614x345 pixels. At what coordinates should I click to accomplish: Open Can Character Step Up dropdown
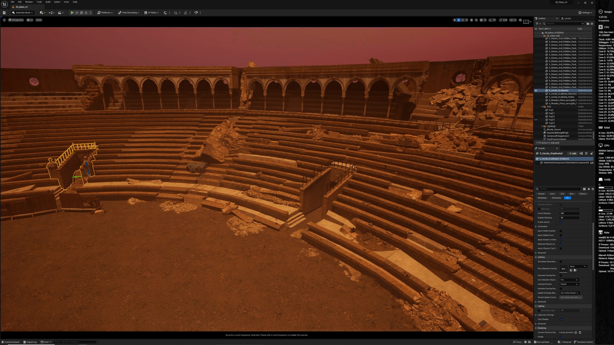[x=569, y=280]
